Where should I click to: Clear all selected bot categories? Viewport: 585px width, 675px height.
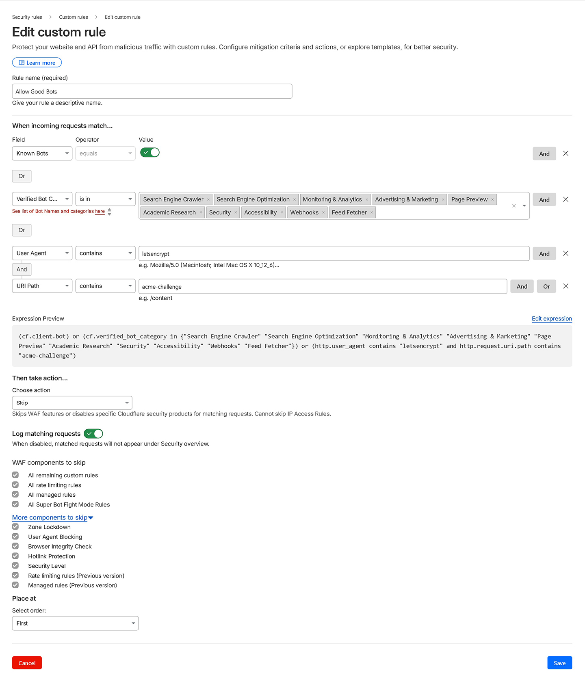click(514, 206)
